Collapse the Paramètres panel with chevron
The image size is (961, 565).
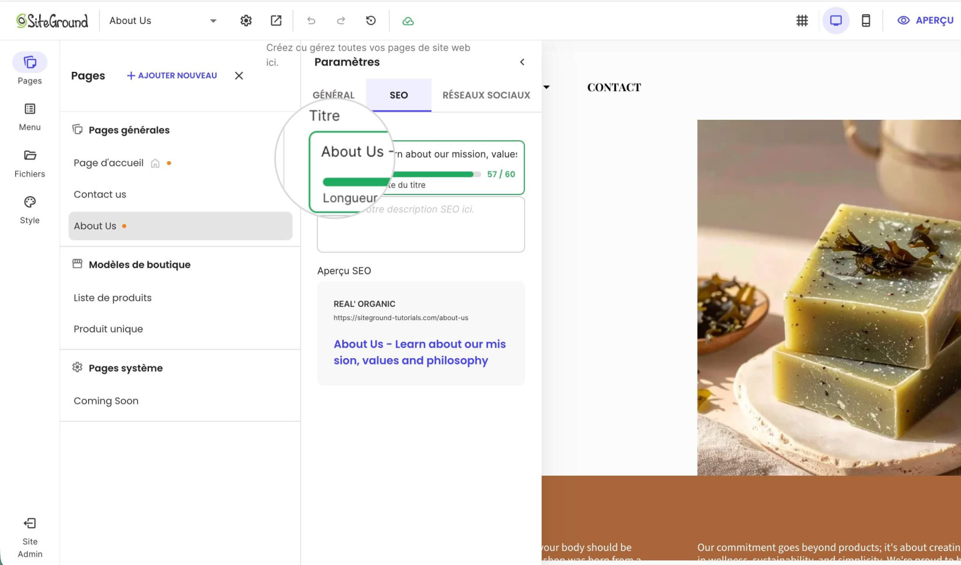pyautogui.click(x=522, y=62)
